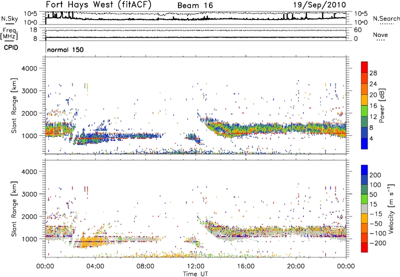Click the power panel 'Slant Range [km]' label
The height and width of the screenshot is (277, 400).
[x=14, y=105]
